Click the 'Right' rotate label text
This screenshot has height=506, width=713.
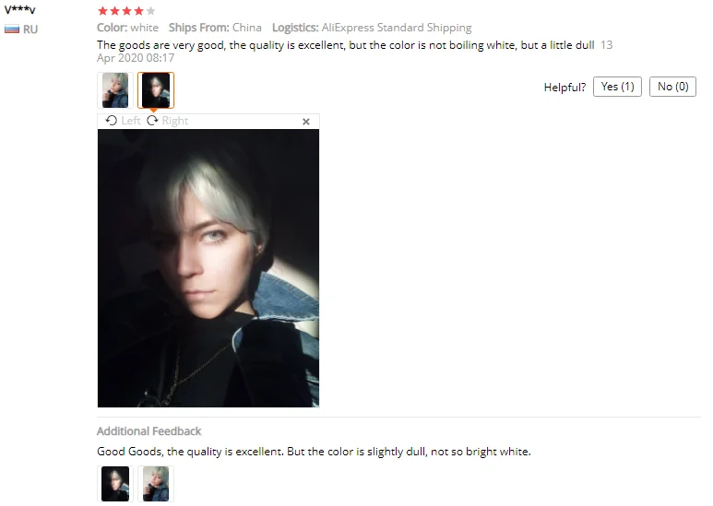(175, 121)
